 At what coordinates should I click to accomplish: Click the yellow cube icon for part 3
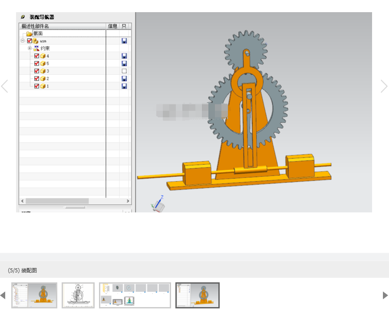[43, 71]
